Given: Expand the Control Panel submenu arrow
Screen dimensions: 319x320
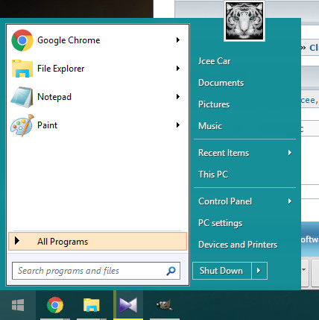Looking at the screenshot, I should pos(290,201).
